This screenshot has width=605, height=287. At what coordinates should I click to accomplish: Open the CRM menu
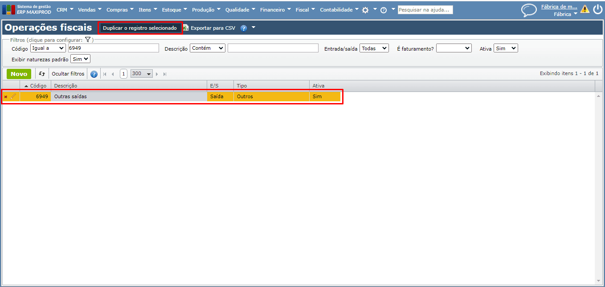coord(65,10)
